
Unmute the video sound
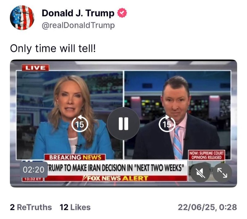point(200,173)
